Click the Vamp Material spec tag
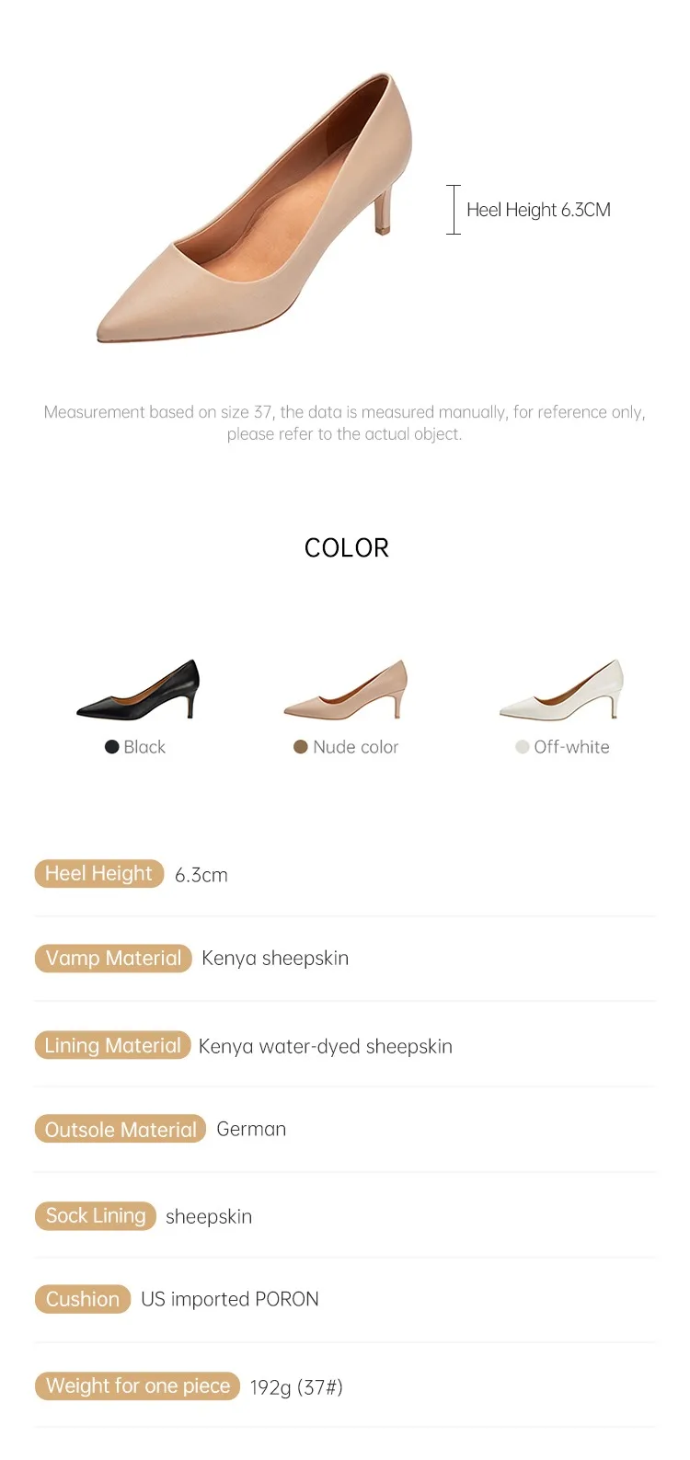 coord(113,959)
